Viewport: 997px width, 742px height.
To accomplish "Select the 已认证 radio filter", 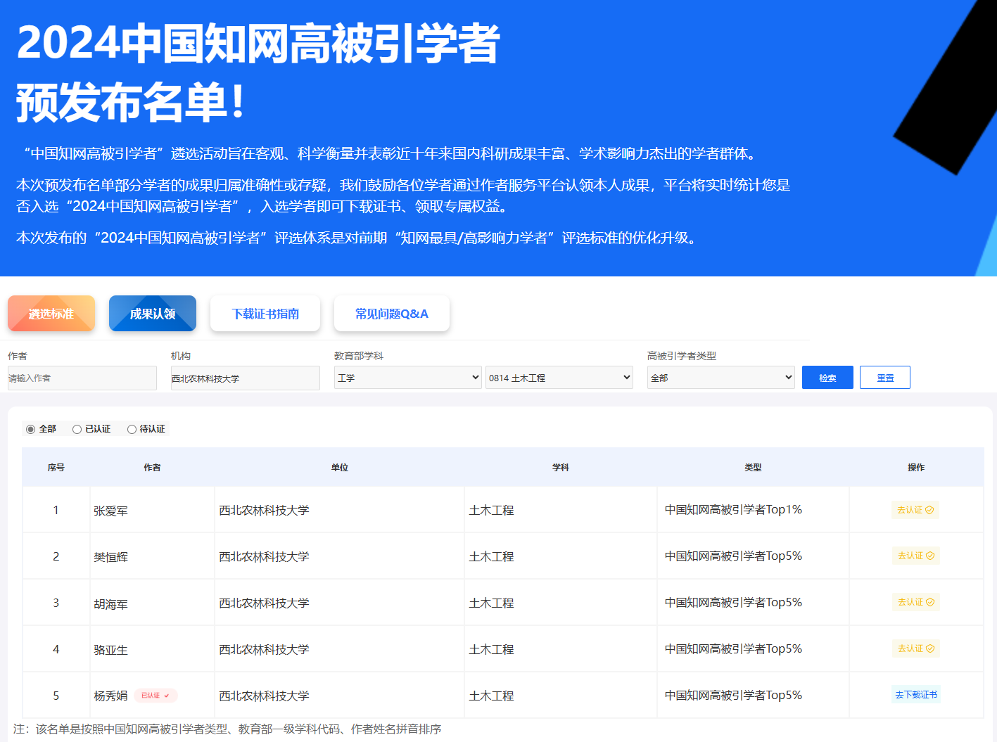I will pos(77,429).
